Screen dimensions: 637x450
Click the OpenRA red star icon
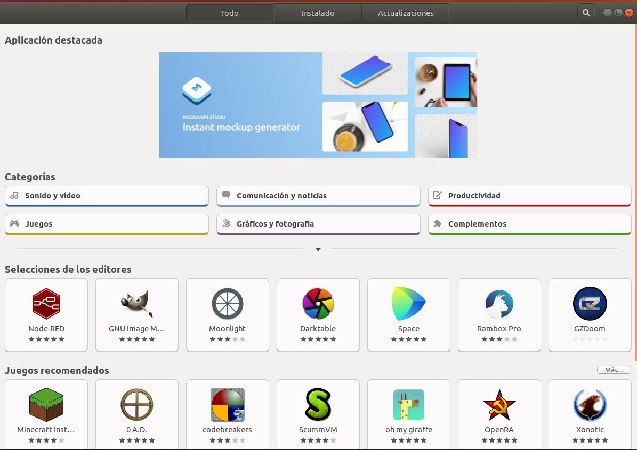(499, 405)
